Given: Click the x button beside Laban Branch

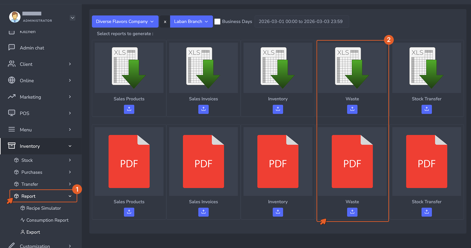Looking at the screenshot, I should 165,21.
